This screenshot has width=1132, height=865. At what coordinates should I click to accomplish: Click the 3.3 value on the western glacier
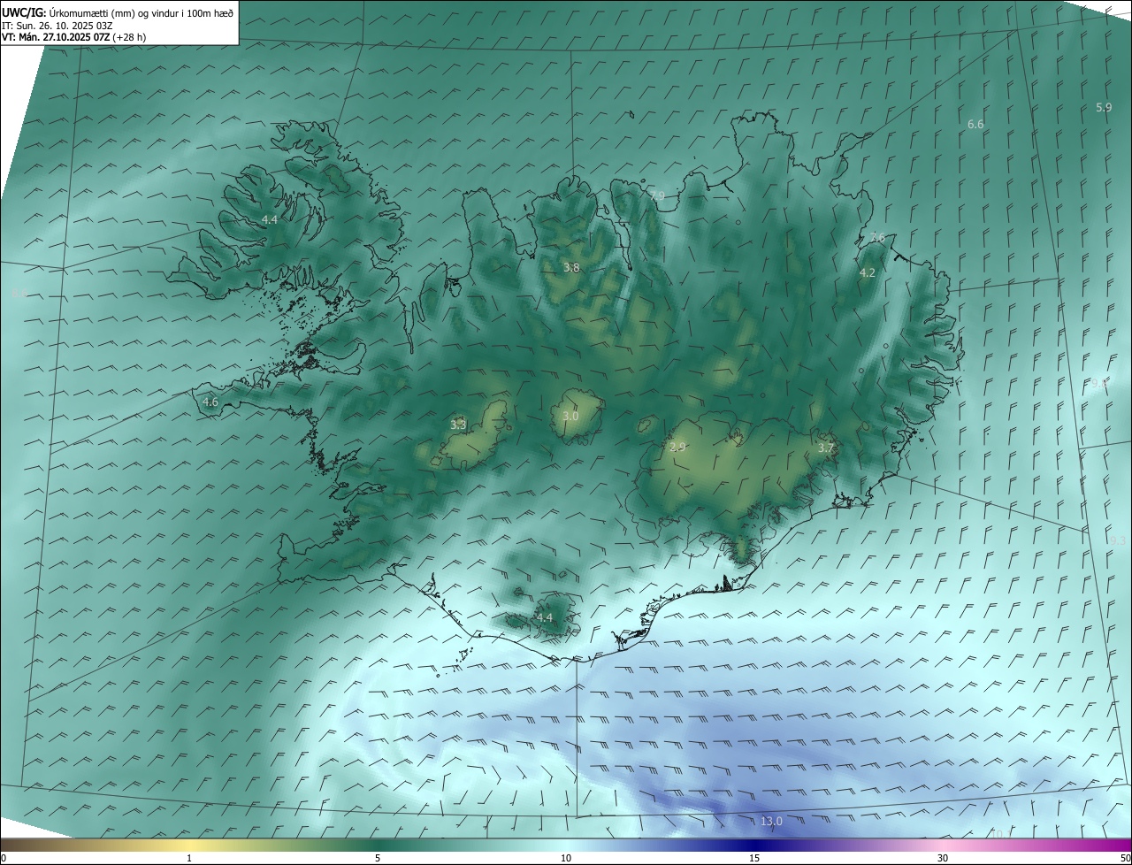point(458,425)
